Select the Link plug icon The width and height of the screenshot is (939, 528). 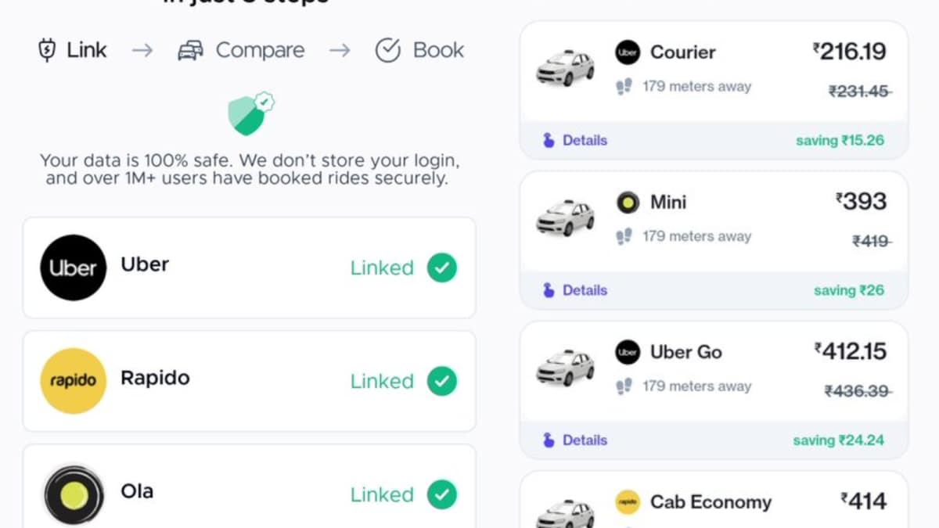point(47,49)
